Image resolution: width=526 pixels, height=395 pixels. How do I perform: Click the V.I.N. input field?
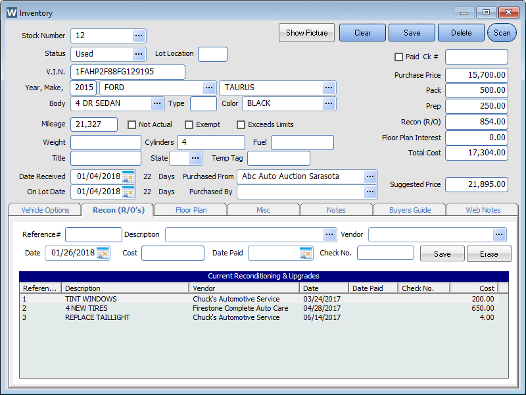[x=128, y=72]
